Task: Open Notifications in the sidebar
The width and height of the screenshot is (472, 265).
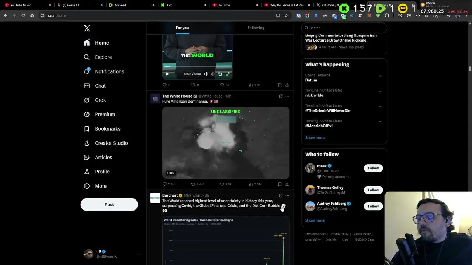Action: (104, 71)
